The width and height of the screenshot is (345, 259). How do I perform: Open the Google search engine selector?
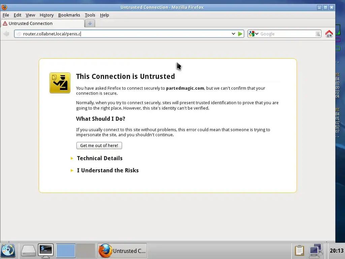(253, 34)
